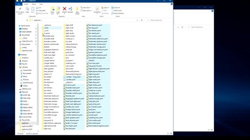Select the thermostat_livingroom.yaml file

[x=98, y=126]
